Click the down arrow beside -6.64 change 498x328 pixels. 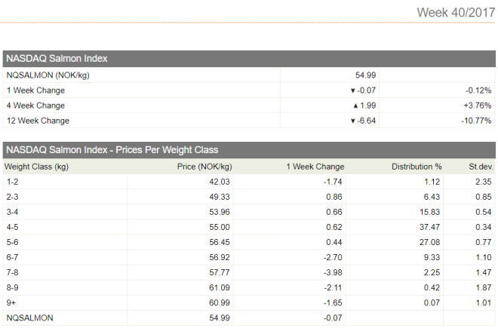[352, 121]
